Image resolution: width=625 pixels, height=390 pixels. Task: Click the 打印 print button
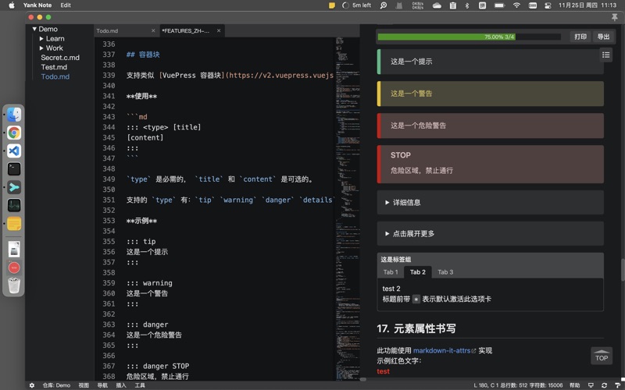point(580,37)
